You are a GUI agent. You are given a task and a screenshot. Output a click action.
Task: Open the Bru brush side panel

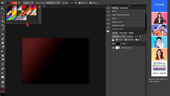[108, 19]
